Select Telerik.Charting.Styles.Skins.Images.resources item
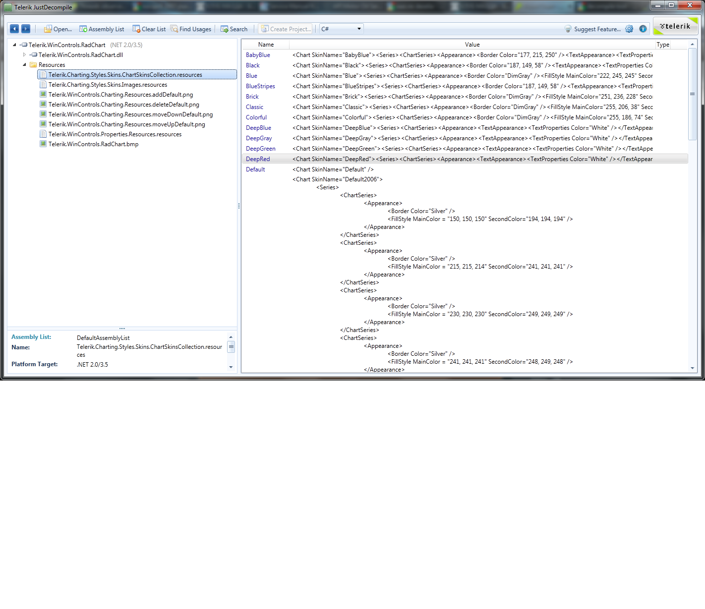 (x=108, y=85)
